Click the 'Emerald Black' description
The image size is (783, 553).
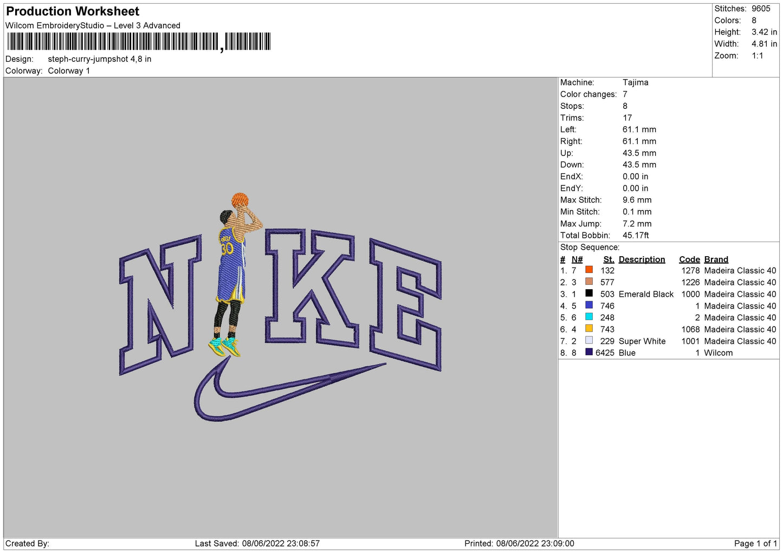point(646,294)
